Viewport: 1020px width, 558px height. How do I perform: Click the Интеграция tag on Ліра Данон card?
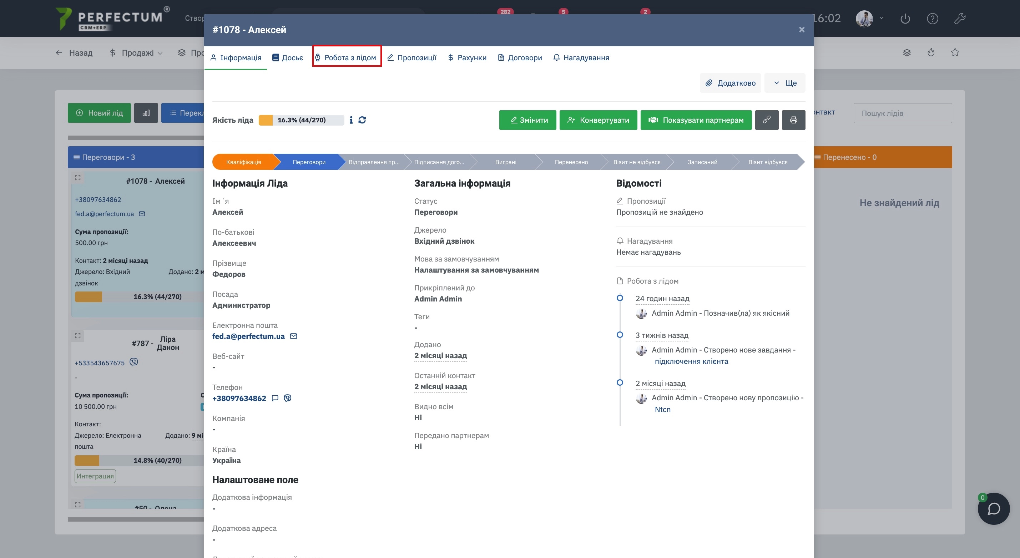click(95, 476)
